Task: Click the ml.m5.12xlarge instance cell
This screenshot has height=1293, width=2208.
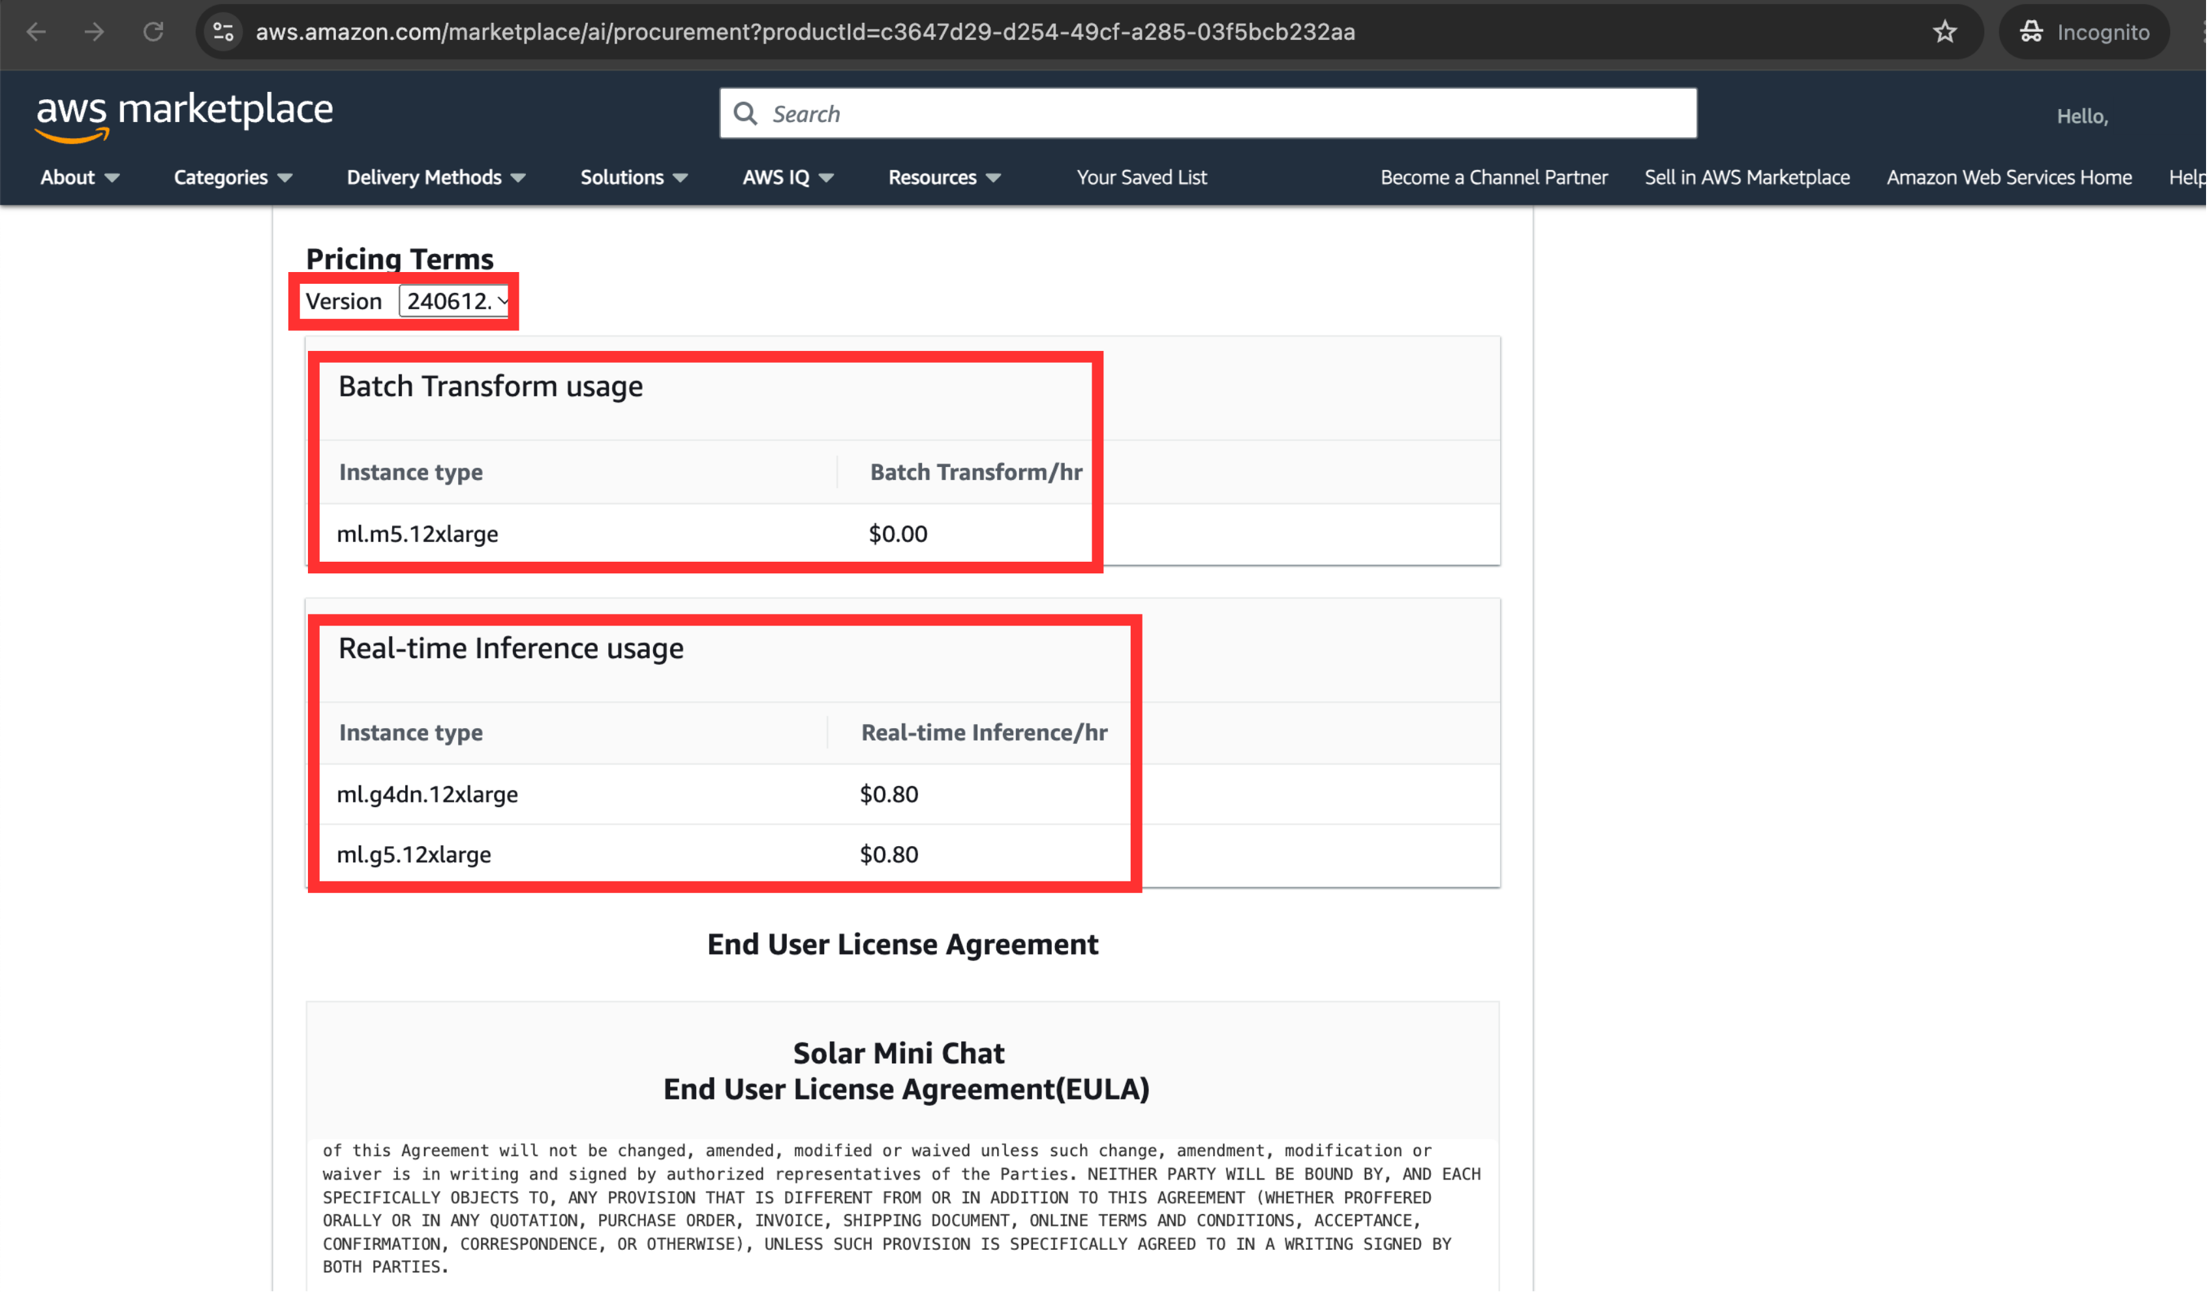Action: pos(418,534)
